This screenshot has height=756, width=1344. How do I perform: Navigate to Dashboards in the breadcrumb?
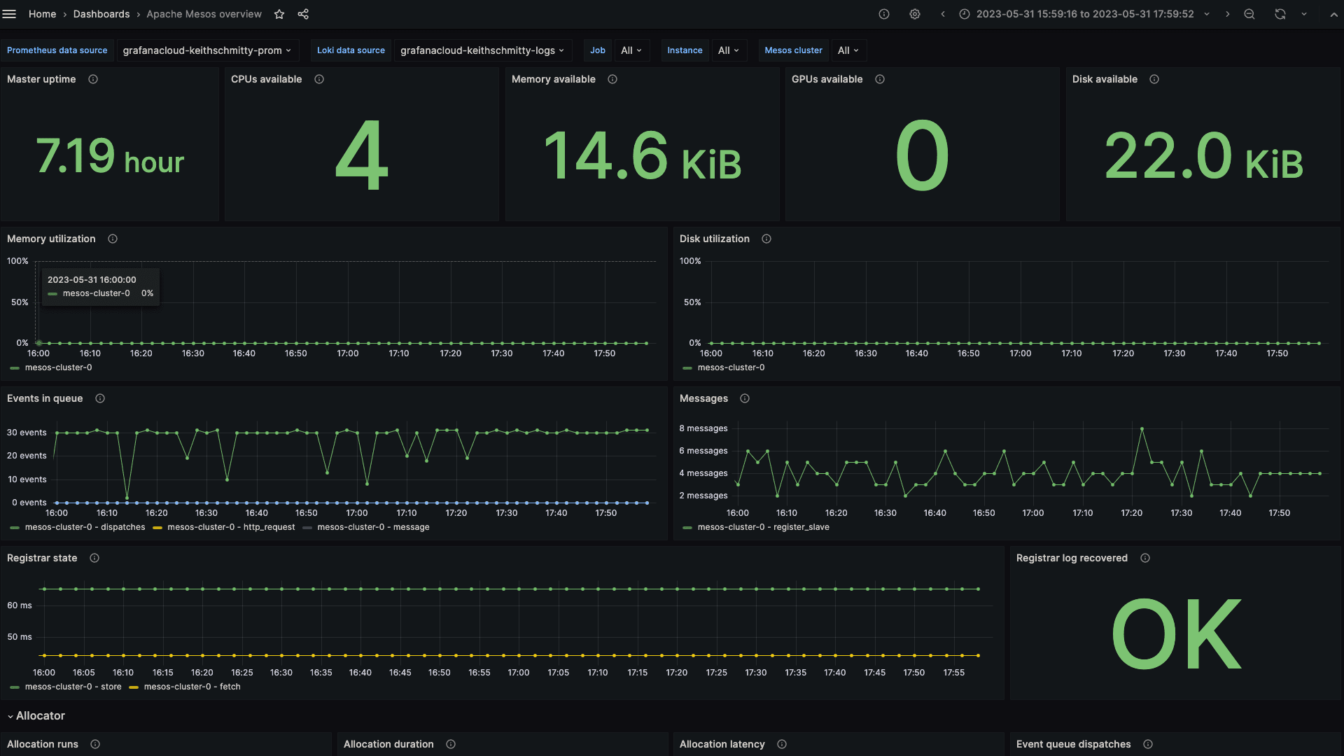point(101,14)
